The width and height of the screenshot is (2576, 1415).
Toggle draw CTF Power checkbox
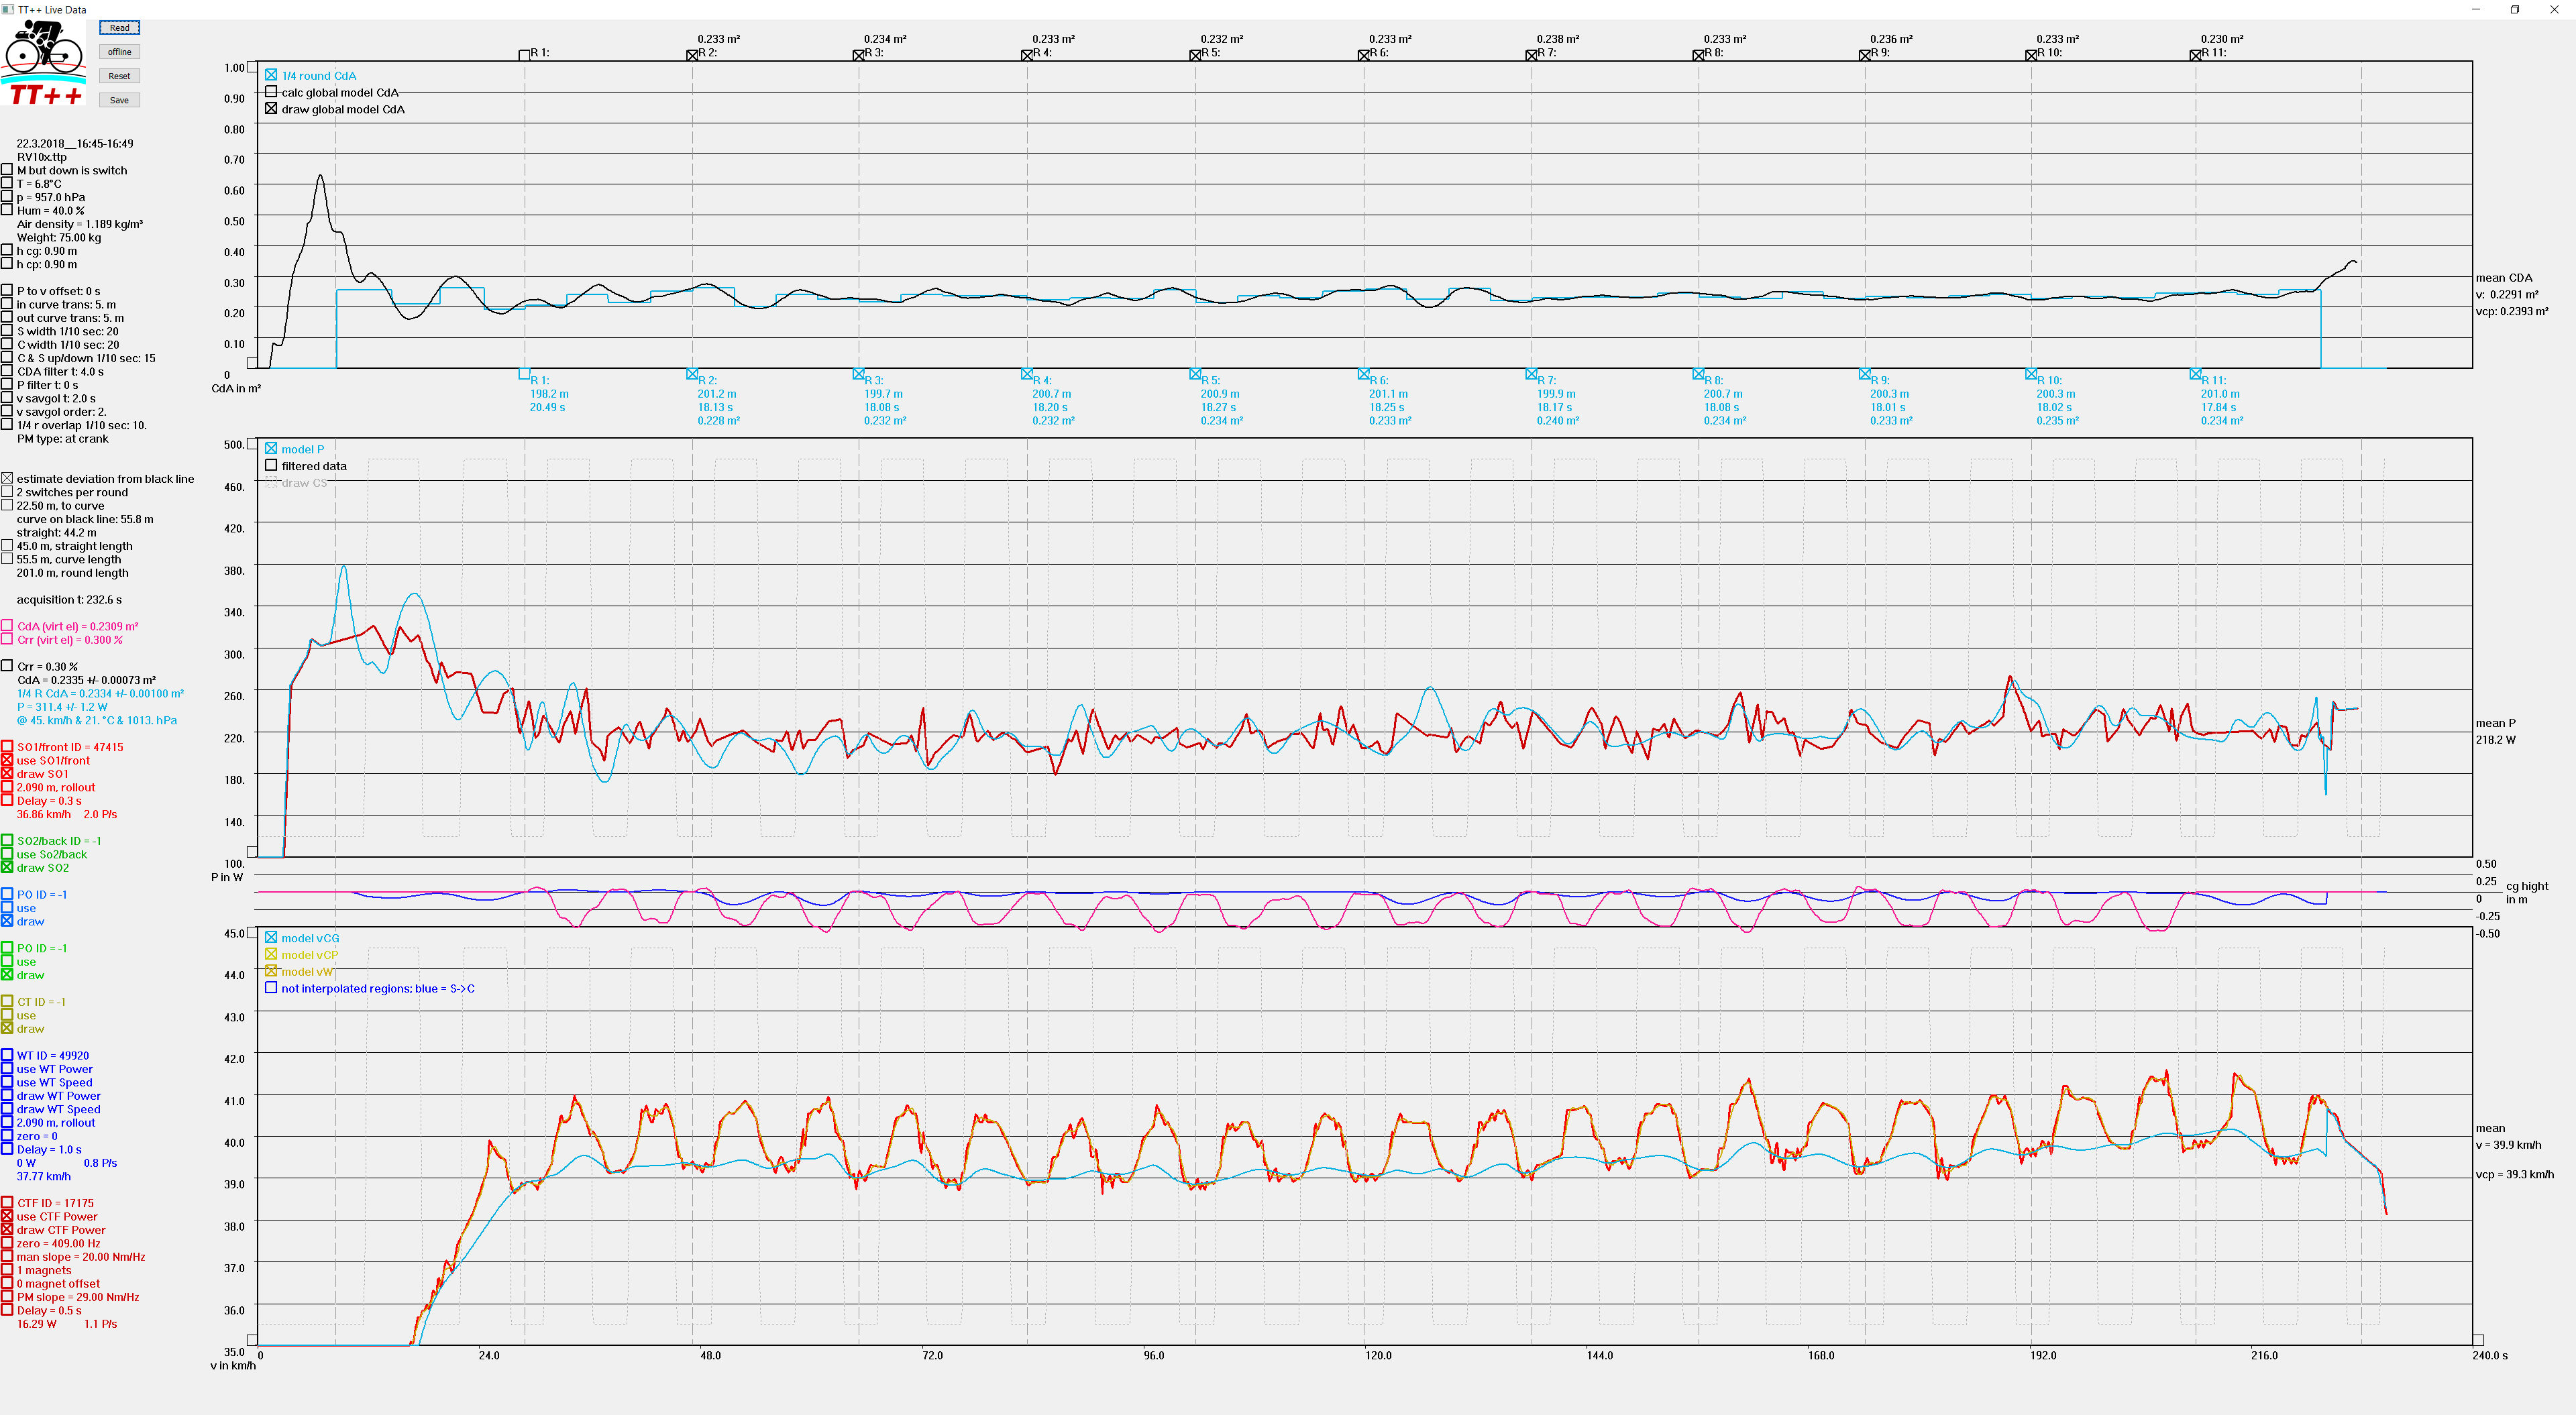pyautogui.click(x=7, y=1230)
